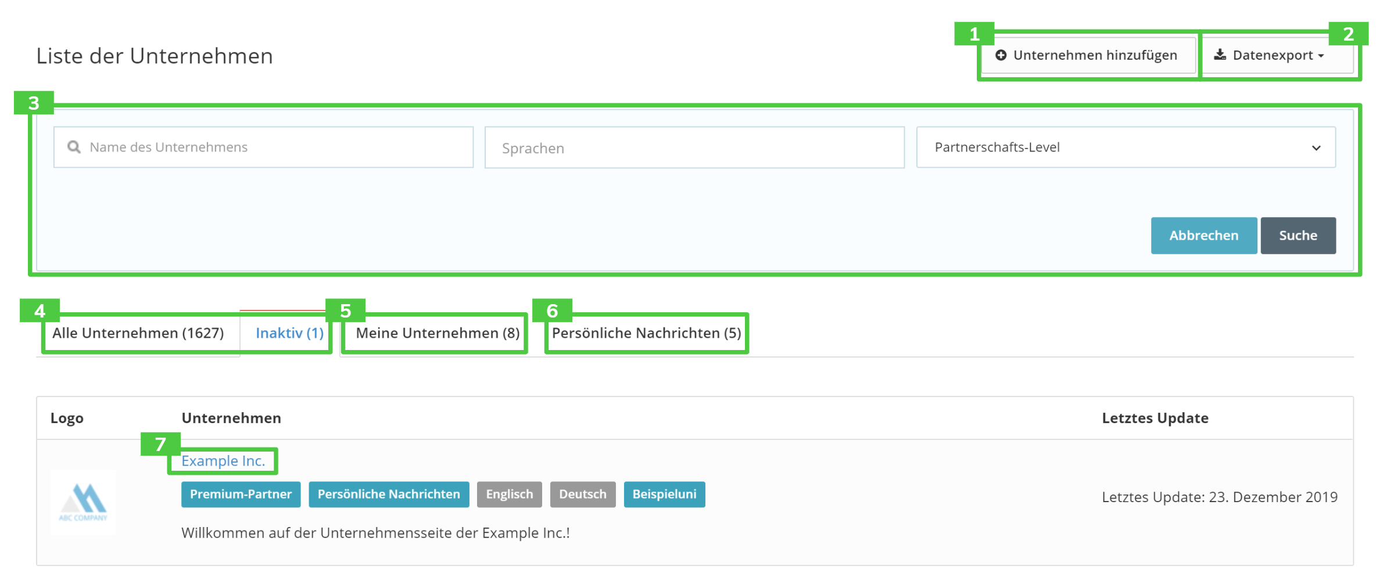
Task: Click the plus icon on Unternehmen hinzufügen
Action: click(1001, 55)
